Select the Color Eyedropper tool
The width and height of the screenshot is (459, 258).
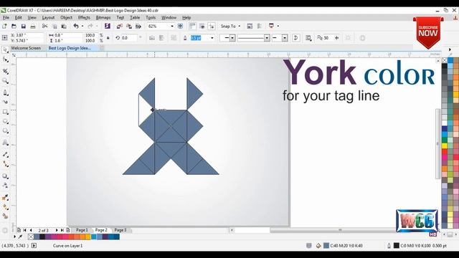pos(5,198)
